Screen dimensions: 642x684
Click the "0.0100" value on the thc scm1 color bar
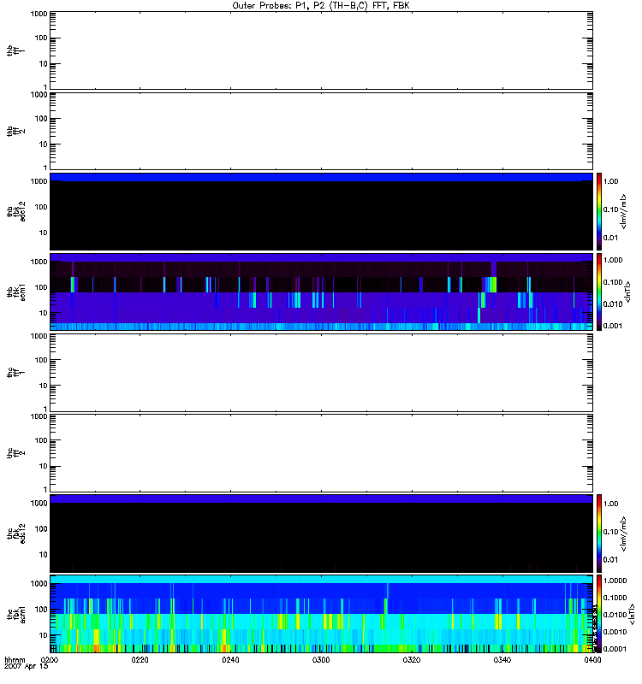coord(615,615)
